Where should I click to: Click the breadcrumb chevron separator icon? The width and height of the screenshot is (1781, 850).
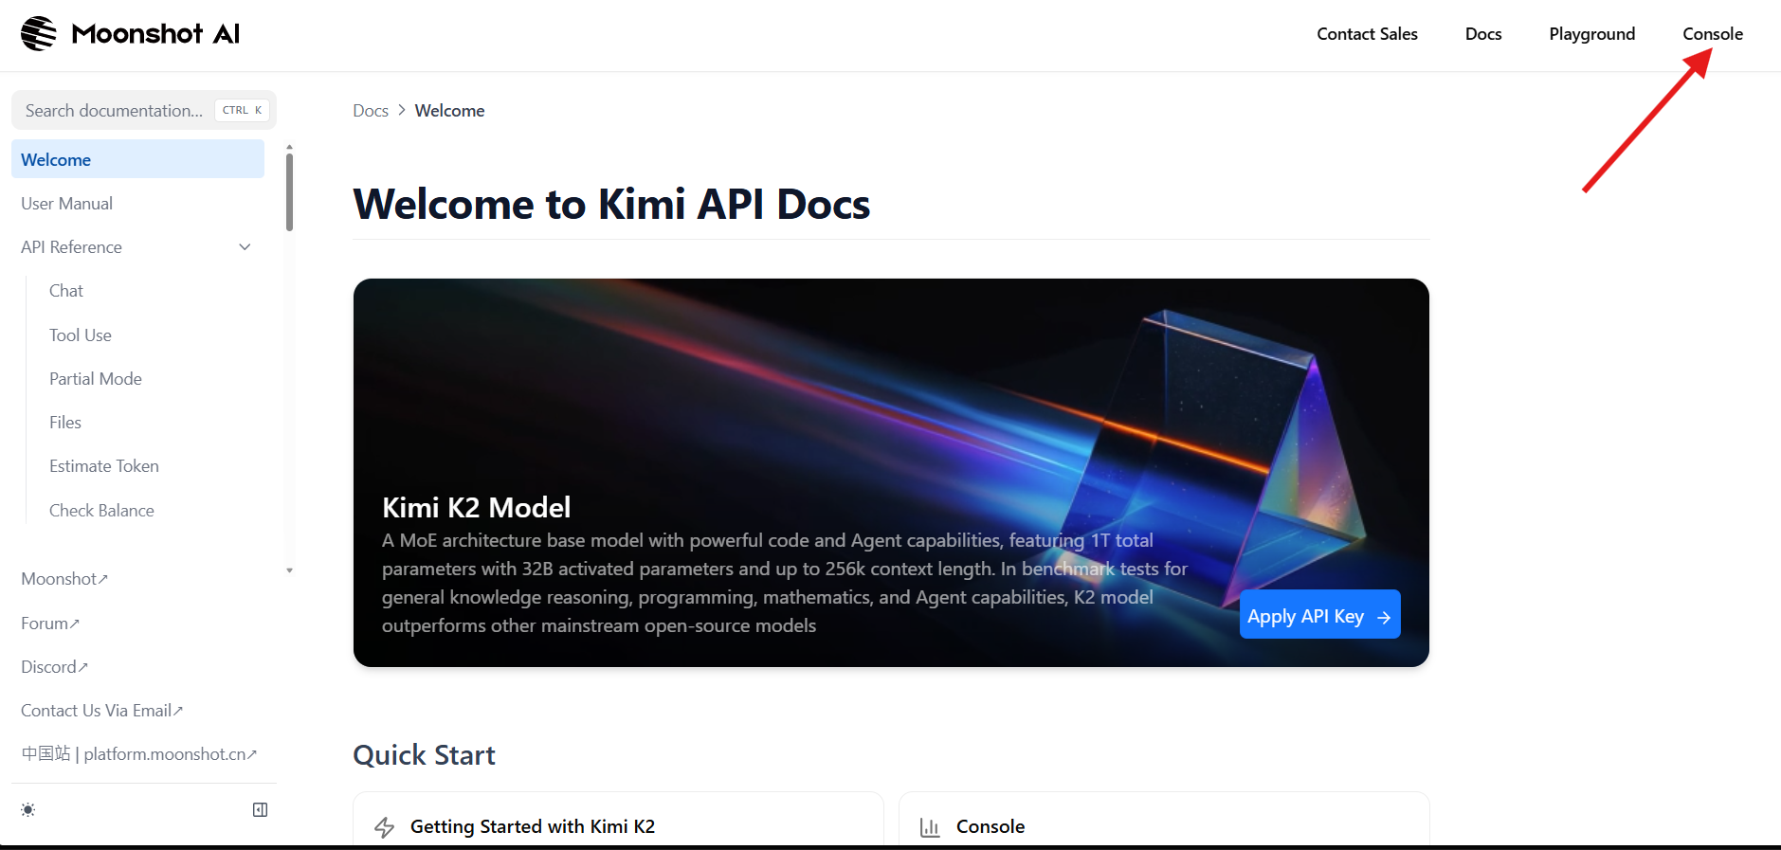(402, 111)
